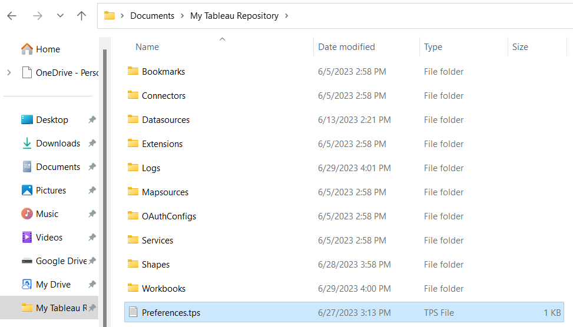Go forward using the Forward arrow
This screenshot has width=573, height=327.
point(38,16)
